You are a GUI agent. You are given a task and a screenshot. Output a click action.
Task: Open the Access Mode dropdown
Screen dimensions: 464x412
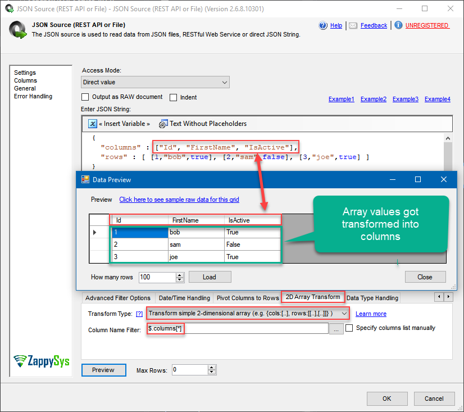click(x=225, y=82)
